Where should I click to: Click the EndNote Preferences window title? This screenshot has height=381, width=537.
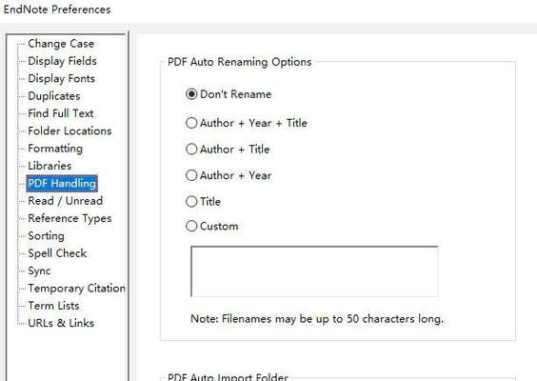[57, 10]
